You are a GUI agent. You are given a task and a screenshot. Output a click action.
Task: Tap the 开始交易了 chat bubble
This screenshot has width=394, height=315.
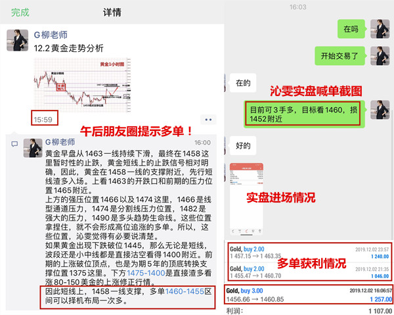[339, 56]
